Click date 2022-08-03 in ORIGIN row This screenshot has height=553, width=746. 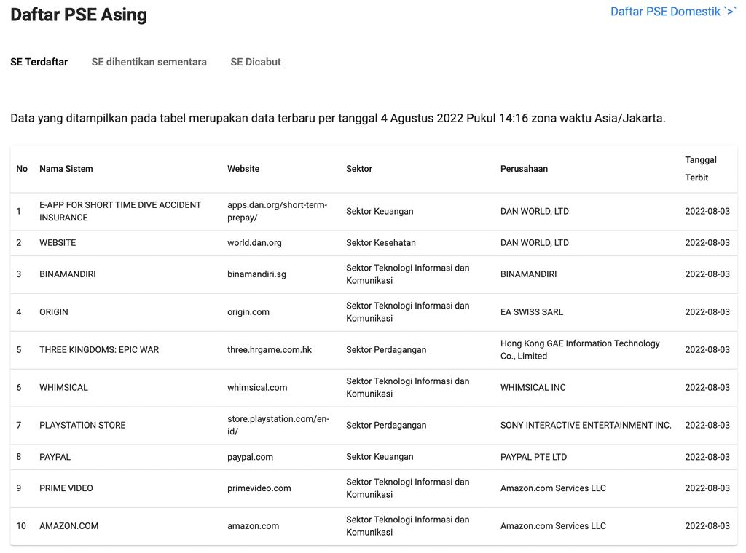pyautogui.click(x=707, y=312)
